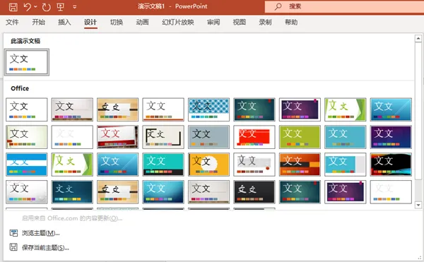Start slideshow from beginning icon

(60, 7)
